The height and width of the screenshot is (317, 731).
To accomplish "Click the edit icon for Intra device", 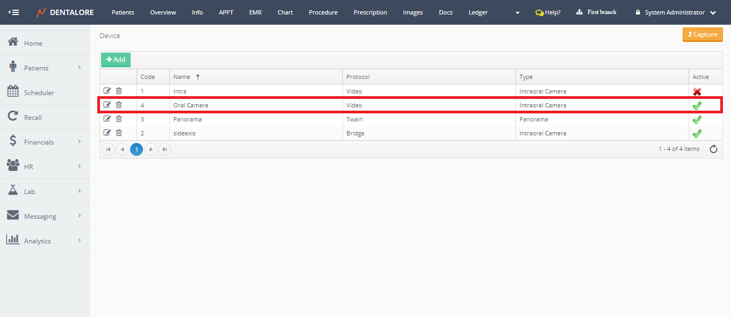I will 107,91.
